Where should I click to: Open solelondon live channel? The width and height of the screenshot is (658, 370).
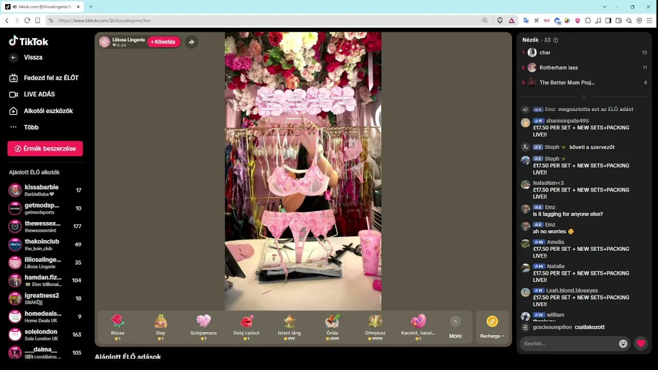coord(45,335)
